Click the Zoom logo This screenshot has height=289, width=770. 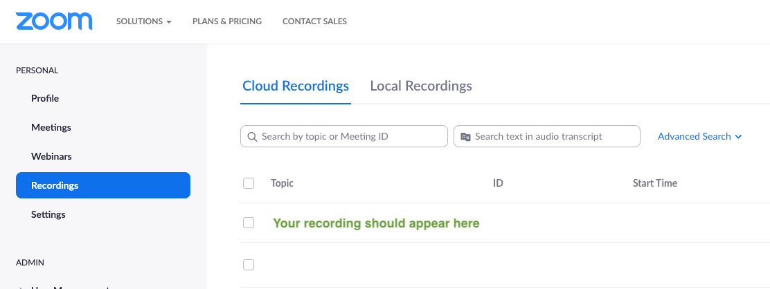coord(54,21)
